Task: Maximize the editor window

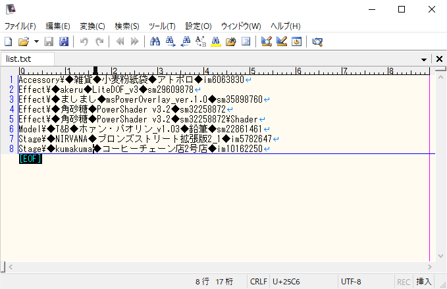Action: pos(402,9)
